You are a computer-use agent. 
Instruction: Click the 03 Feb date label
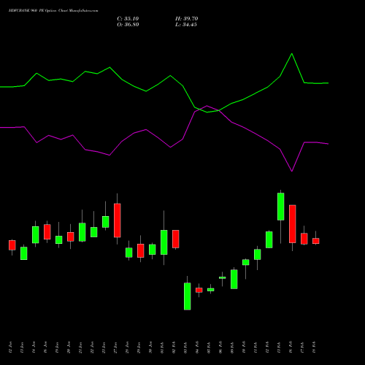pos(185,347)
